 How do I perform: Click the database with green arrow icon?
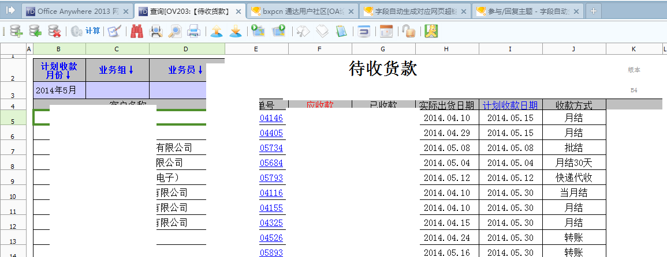coord(35,31)
